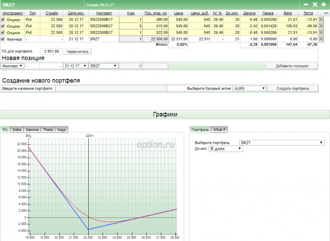The height and width of the screenshot is (241, 330).
Task: Click the new portfolio name input field
Action: (x=111, y=88)
